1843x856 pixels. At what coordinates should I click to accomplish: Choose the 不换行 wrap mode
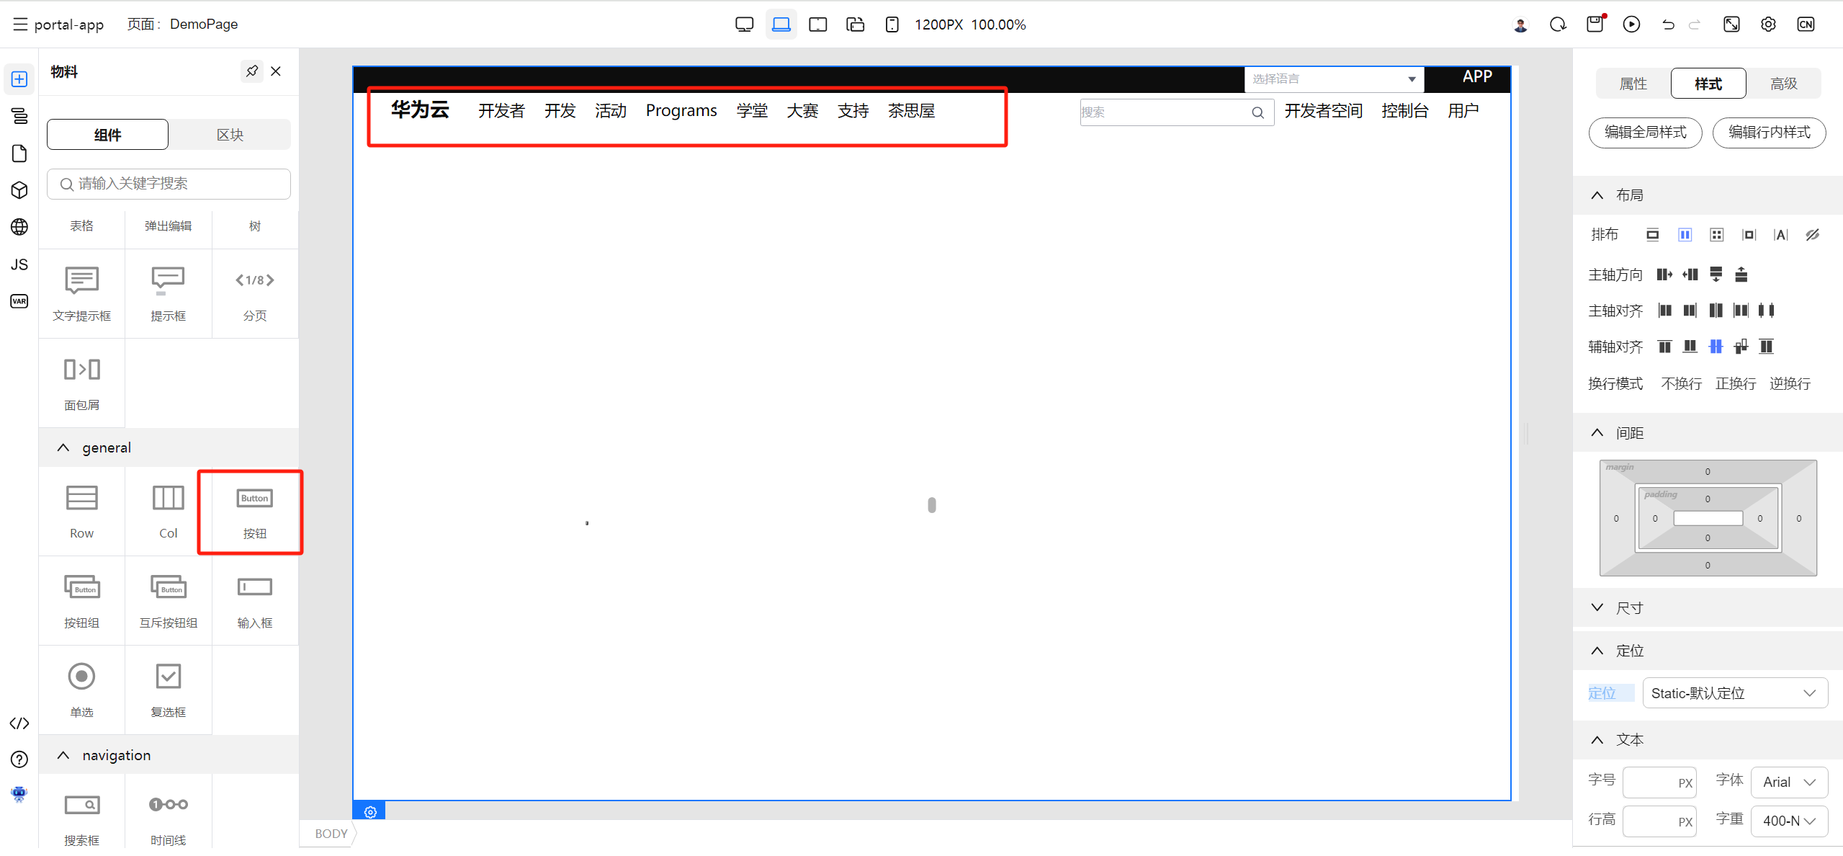(x=1681, y=383)
